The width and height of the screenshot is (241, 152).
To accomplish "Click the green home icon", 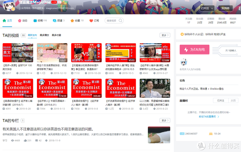I will (4, 21).
